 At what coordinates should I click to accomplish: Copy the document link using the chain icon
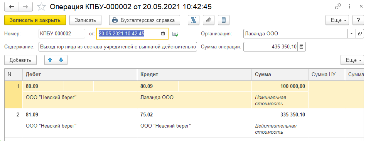[338, 7]
